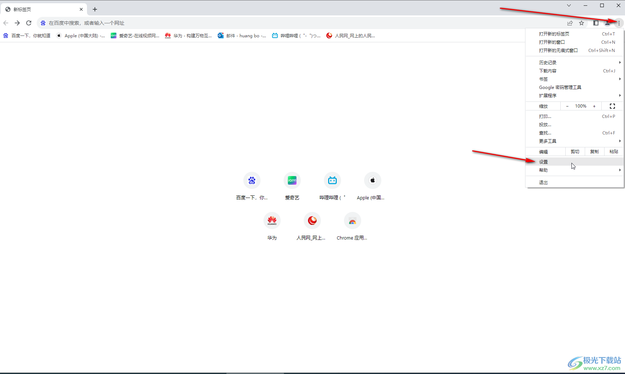Open 人民网_网上 shortcut tile
The image size is (625, 374).
[312, 226]
